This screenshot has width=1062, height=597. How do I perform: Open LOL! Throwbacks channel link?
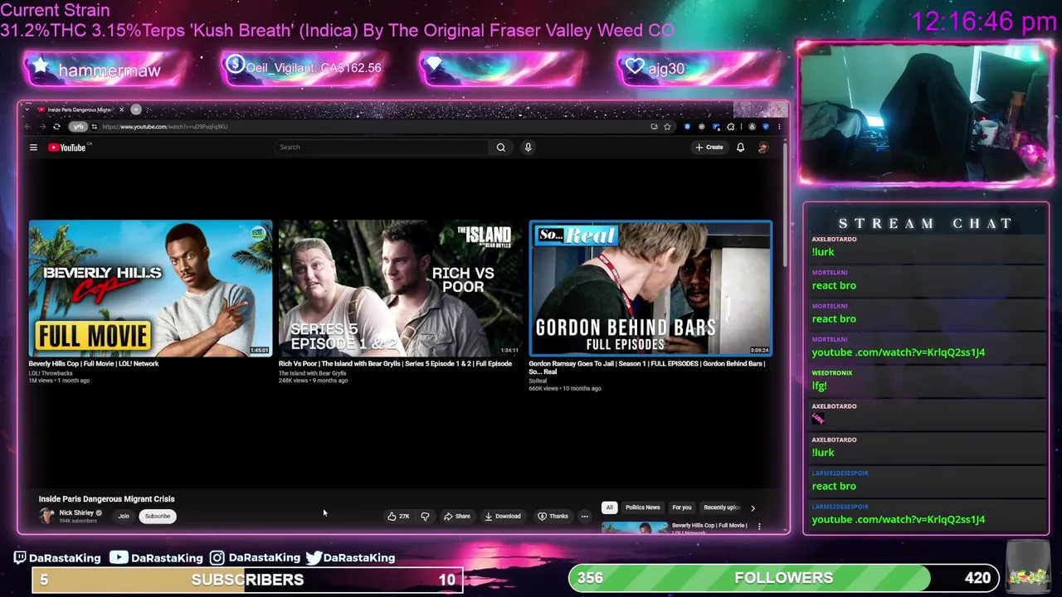(51, 373)
